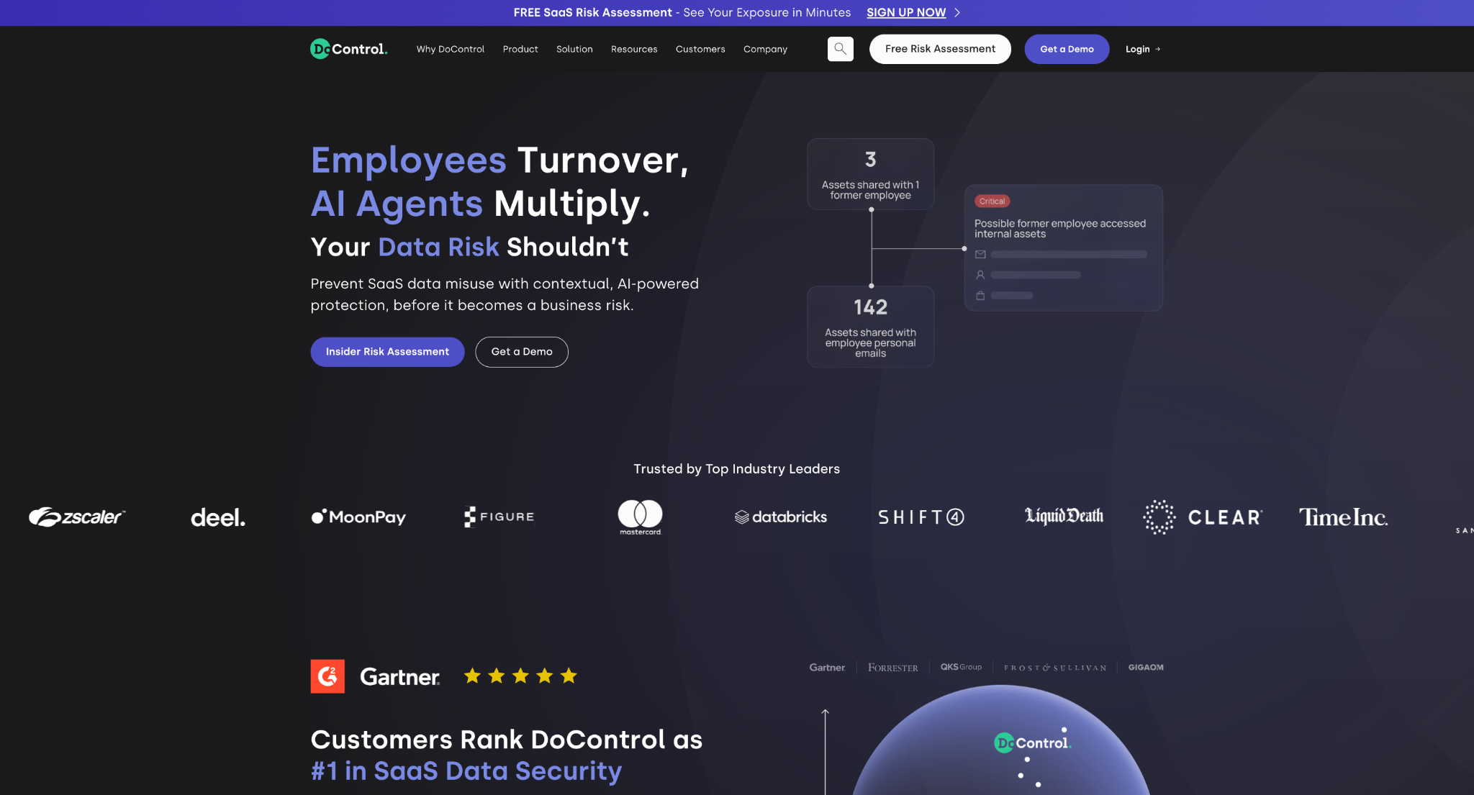Click the SIGN UP NOW banner link
The height and width of the screenshot is (795, 1474).
pyautogui.click(x=906, y=13)
